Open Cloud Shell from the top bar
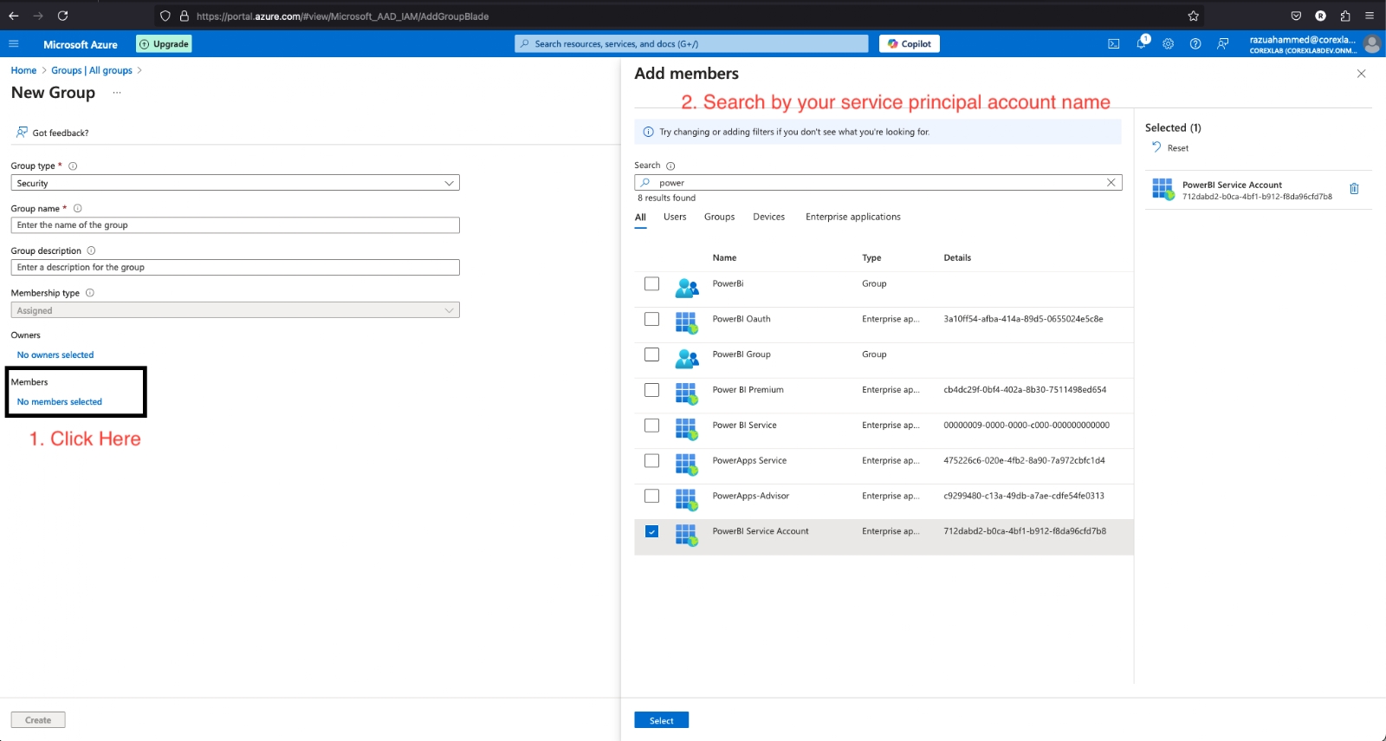 pos(1114,44)
